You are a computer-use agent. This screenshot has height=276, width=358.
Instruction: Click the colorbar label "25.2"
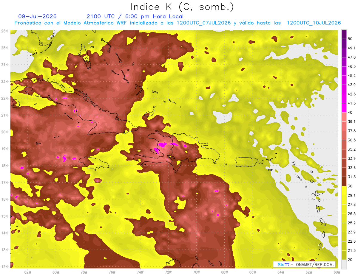[352, 223]
